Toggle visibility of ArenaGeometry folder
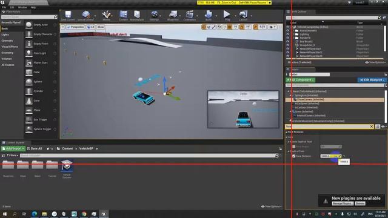This screenshot has height=218, width=388. 288,31
